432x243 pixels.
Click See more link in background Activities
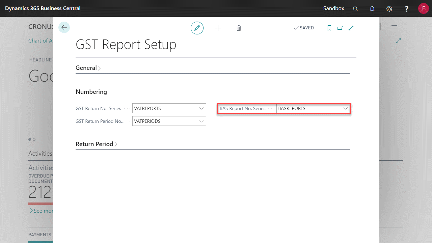[41, 211]
